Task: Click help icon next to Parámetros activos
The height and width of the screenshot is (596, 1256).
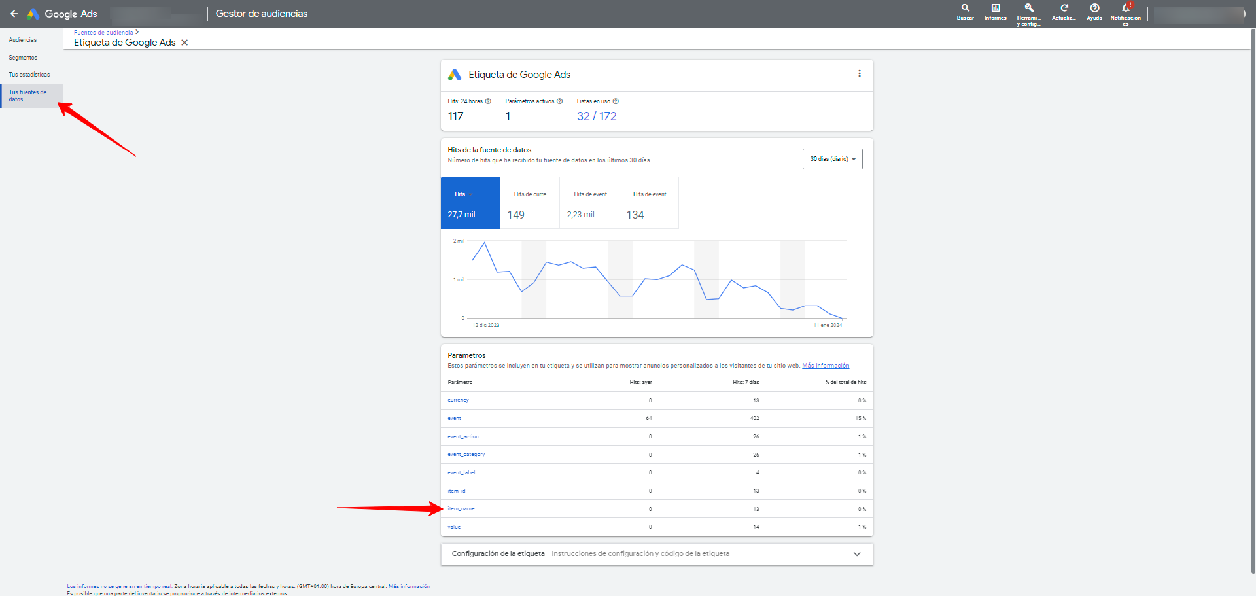Action: click(x=559, y=101)
